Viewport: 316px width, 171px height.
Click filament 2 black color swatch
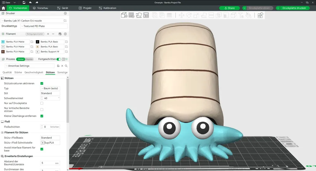38,42
